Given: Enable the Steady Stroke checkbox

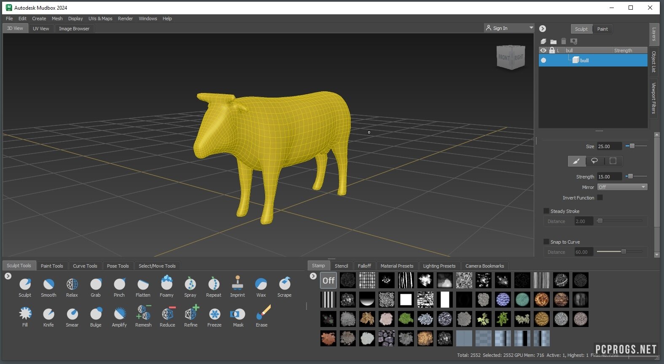Looking at the screenshot, I should coord(546,211).
